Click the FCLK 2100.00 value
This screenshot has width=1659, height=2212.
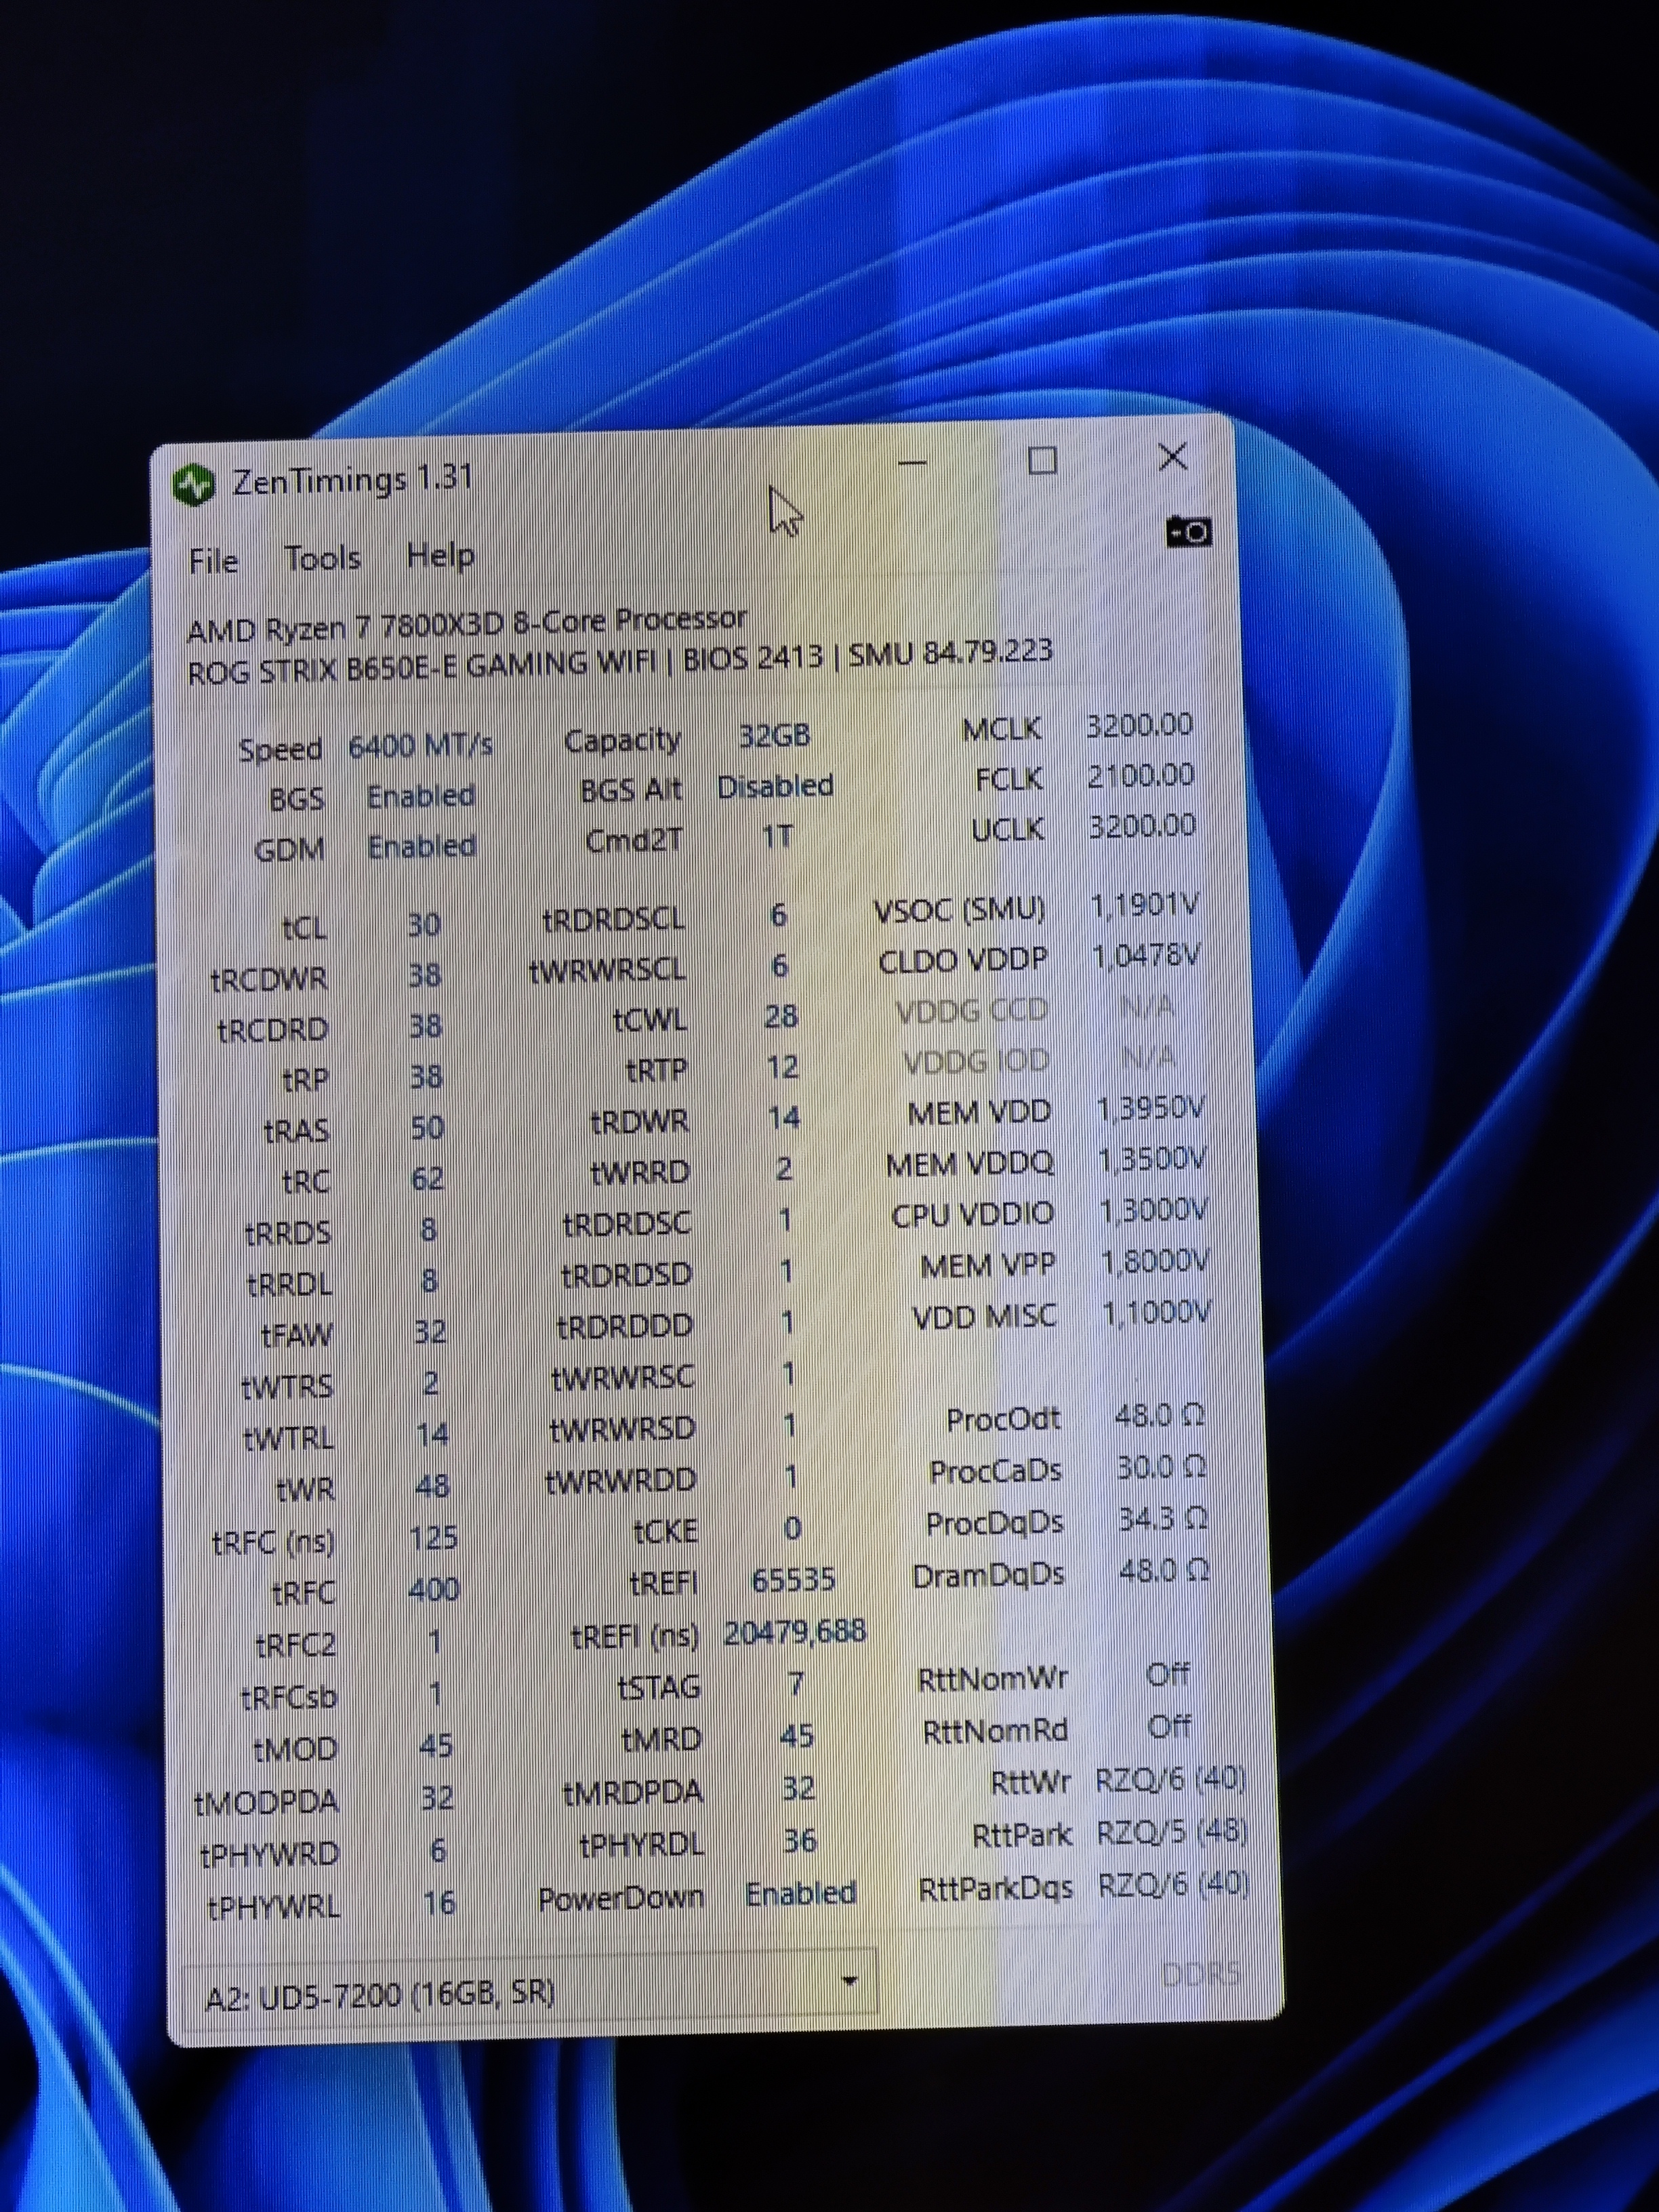coord(1140,776)
